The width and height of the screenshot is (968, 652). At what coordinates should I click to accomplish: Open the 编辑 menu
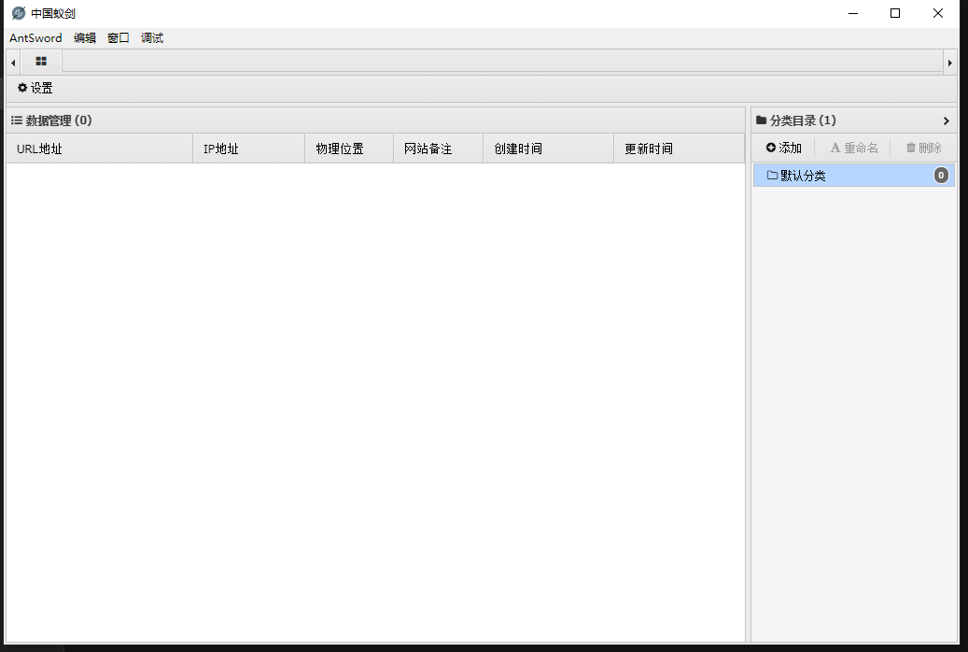click(x=85, y=37)
